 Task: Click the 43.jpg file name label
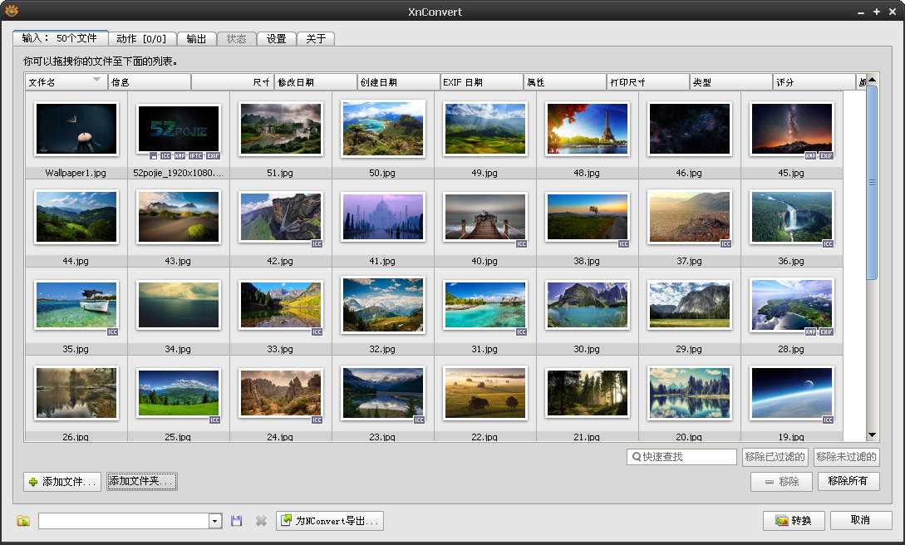[178, 261]
